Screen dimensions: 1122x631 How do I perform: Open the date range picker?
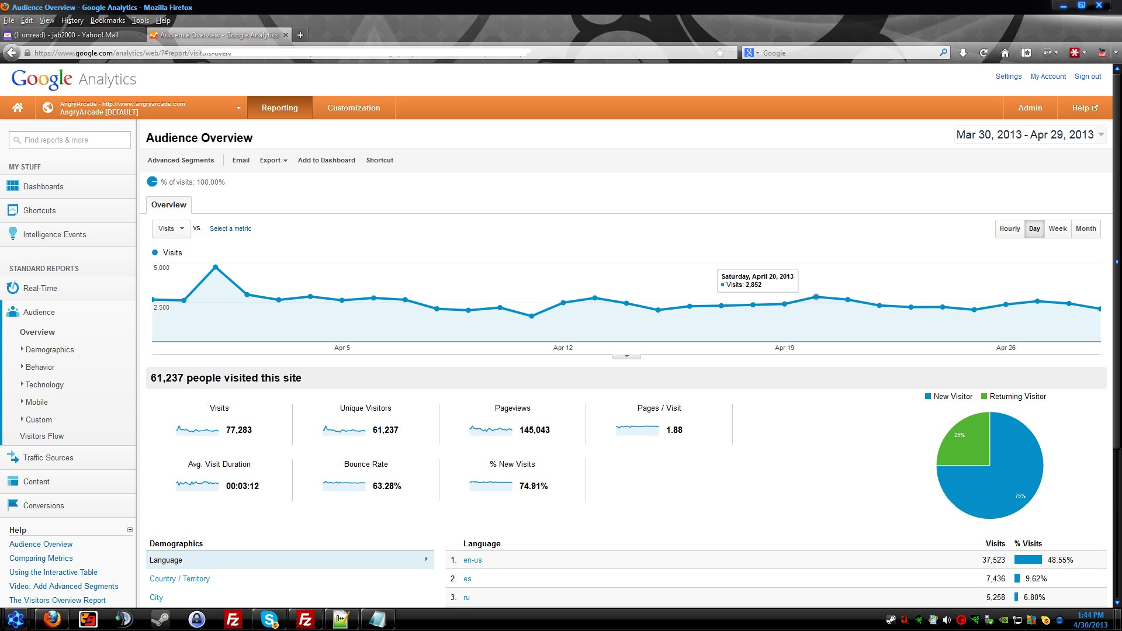tap(1030, 135)
